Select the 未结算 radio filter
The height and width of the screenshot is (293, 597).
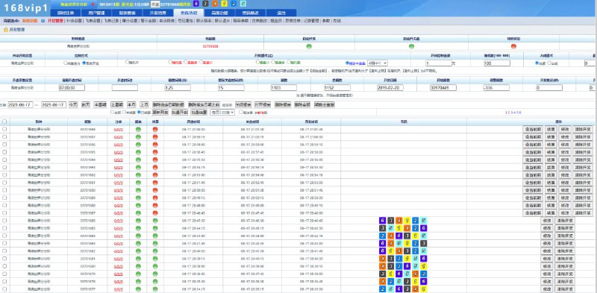pos(125,113)
